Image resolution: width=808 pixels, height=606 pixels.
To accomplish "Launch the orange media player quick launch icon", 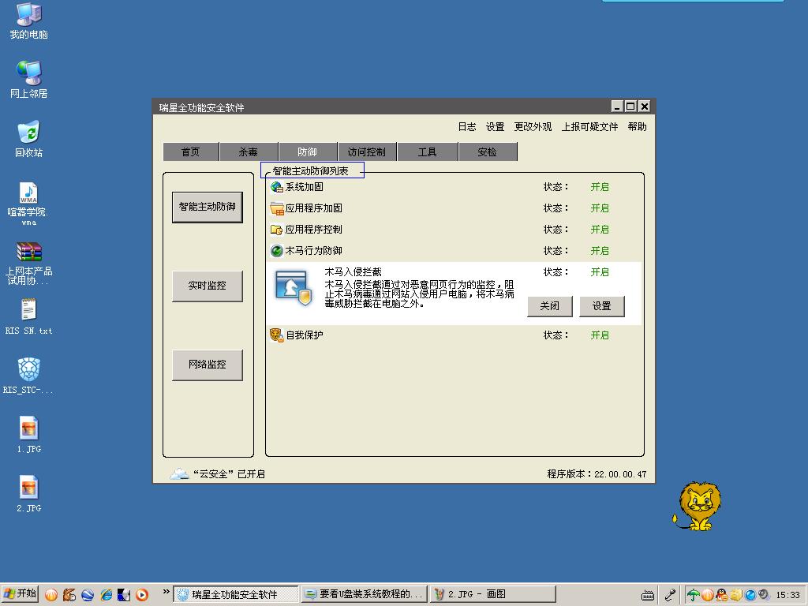I will [x=142, y=595].
